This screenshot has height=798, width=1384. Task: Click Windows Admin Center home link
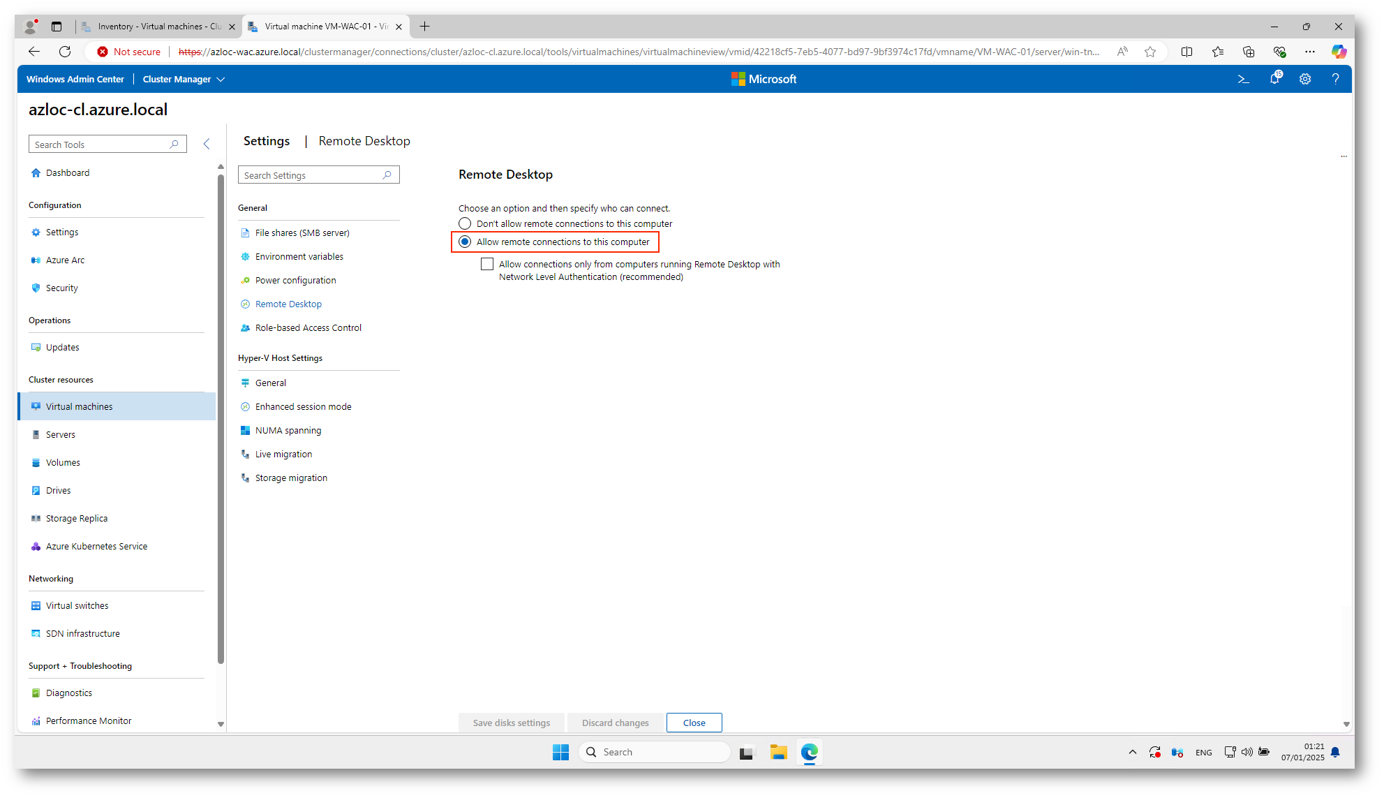pyautogui.click(x=75, y=79)
